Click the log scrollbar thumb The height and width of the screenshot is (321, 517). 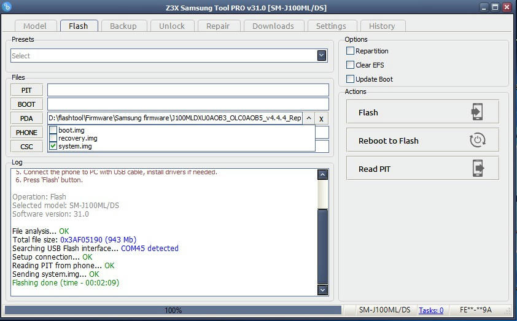[x=322, y=247]
